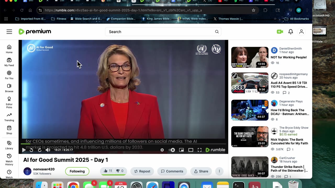Skip forward using forward-skip icon
335x188 pixels.
(40, 150)
